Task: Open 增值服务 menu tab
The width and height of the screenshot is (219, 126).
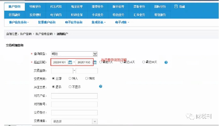Action: [x=160, y=15]
